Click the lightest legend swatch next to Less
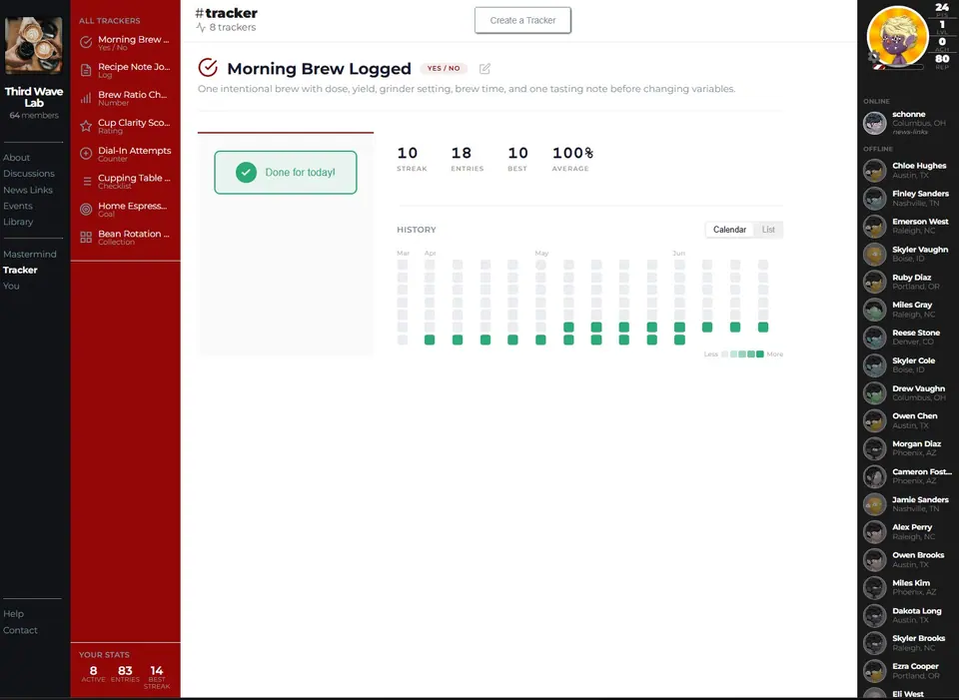 (725, 353)
